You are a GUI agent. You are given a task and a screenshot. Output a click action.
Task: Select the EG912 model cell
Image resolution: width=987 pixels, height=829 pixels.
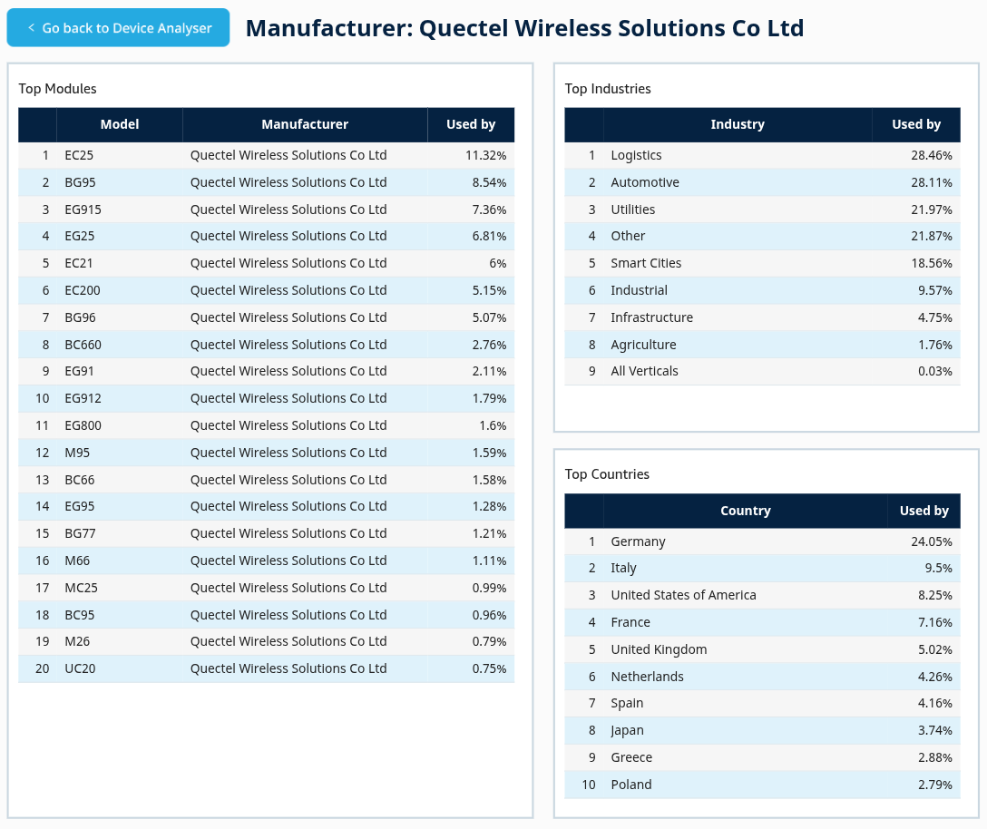click(120, 398)
